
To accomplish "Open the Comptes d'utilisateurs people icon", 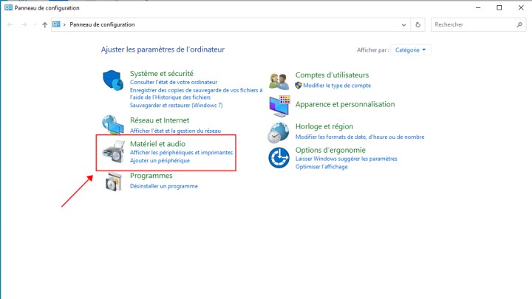I will (x=279, y=81).
